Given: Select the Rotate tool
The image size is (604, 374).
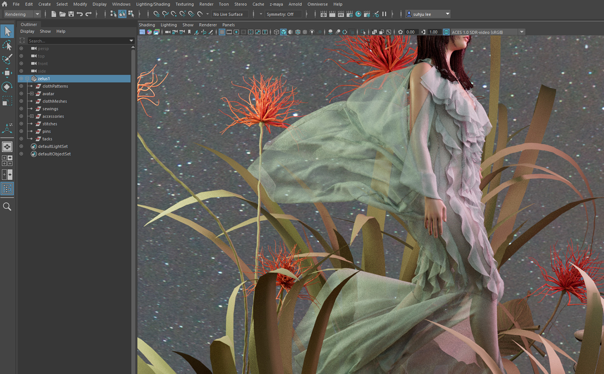Looking at the screenshot, I should (7, 87).
